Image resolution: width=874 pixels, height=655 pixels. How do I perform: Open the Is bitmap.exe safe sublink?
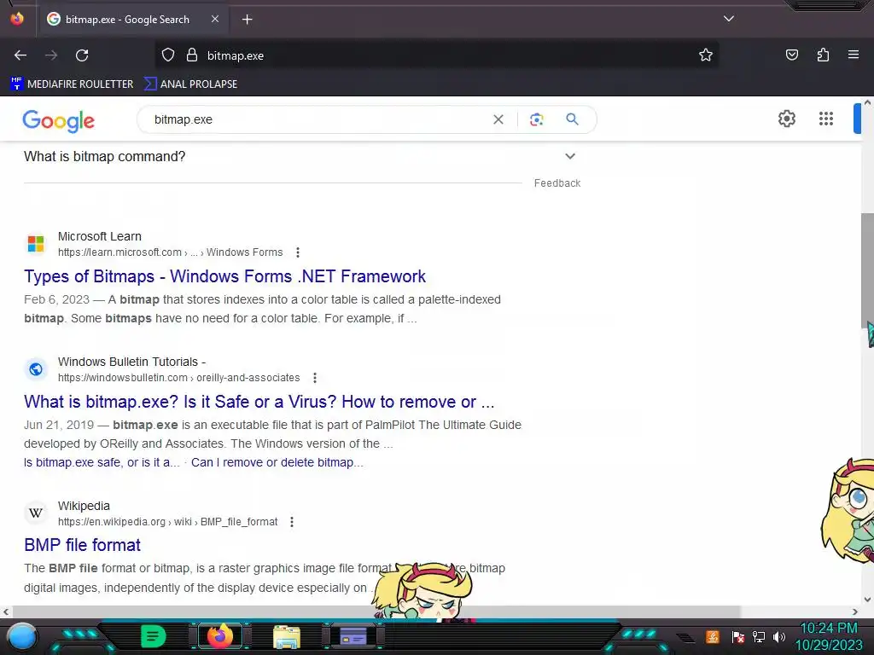click(x=102, y=462)
